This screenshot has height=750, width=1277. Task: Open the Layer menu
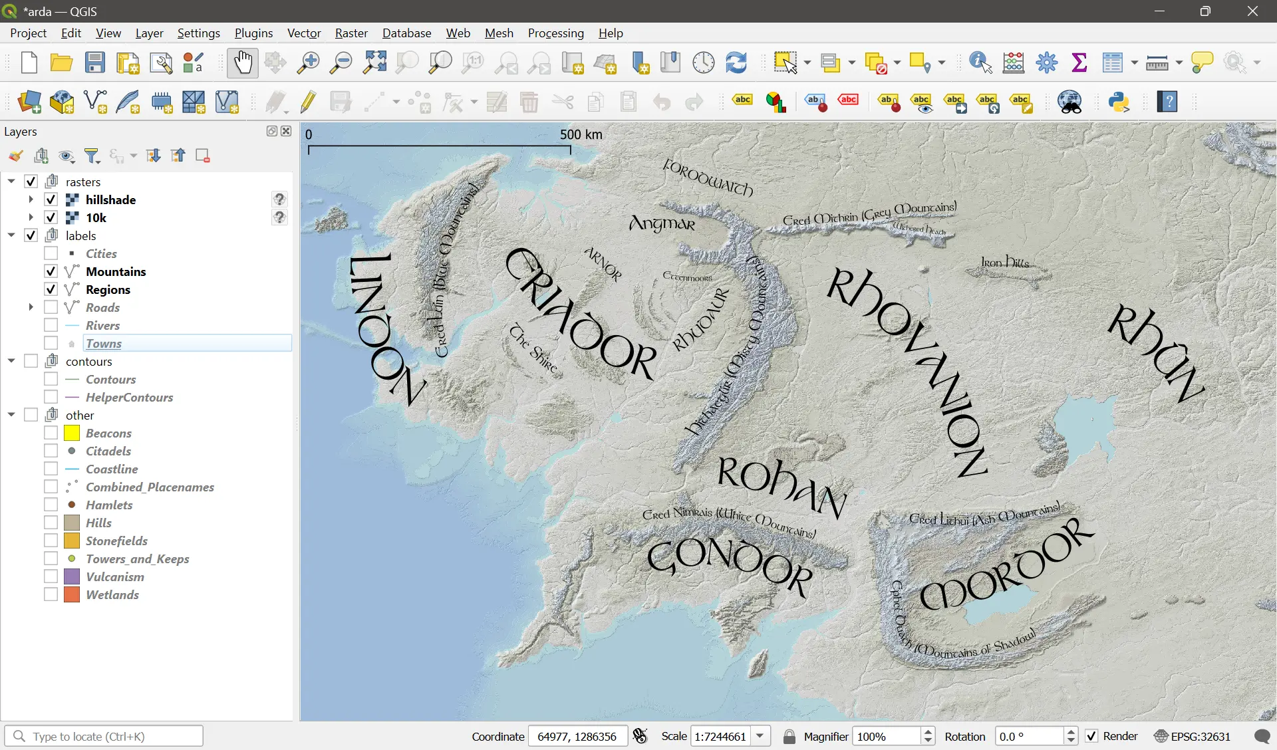click(x=149, y=33)
